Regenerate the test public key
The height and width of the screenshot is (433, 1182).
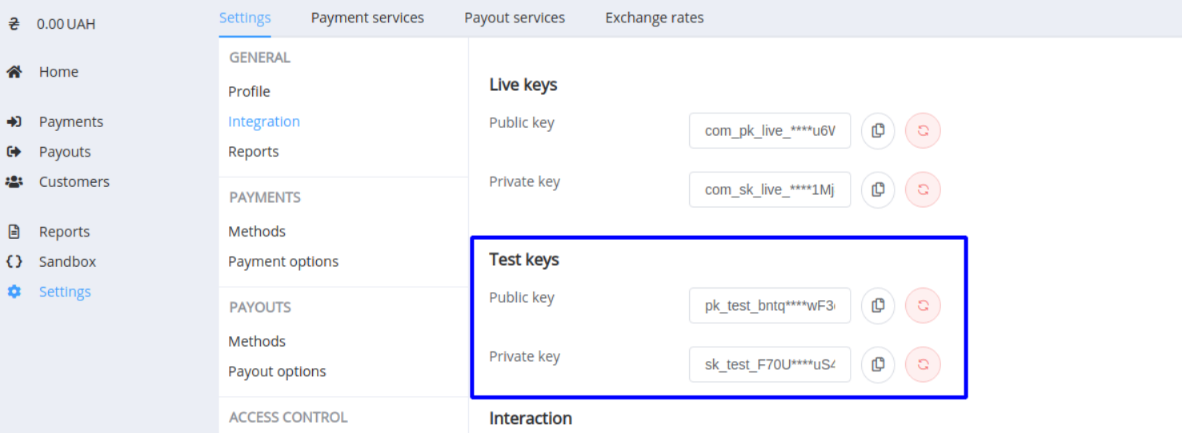[x=923, y=305]
